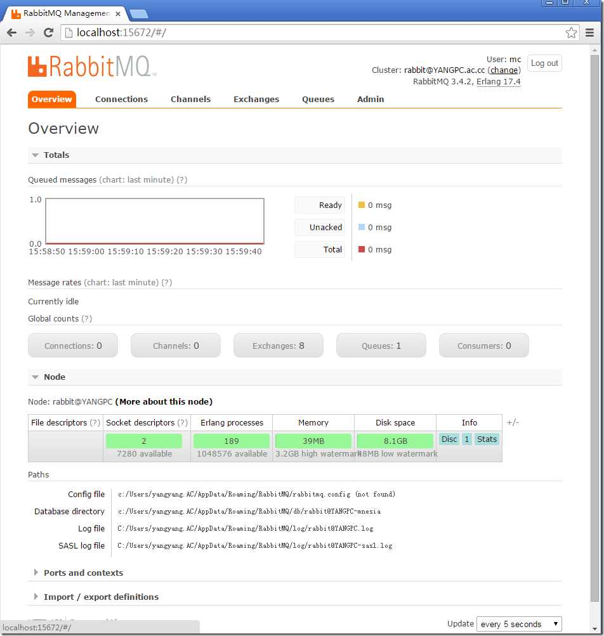Click the Currently idle text
This screenshot has height=636, width=604.
click(53, 301)
